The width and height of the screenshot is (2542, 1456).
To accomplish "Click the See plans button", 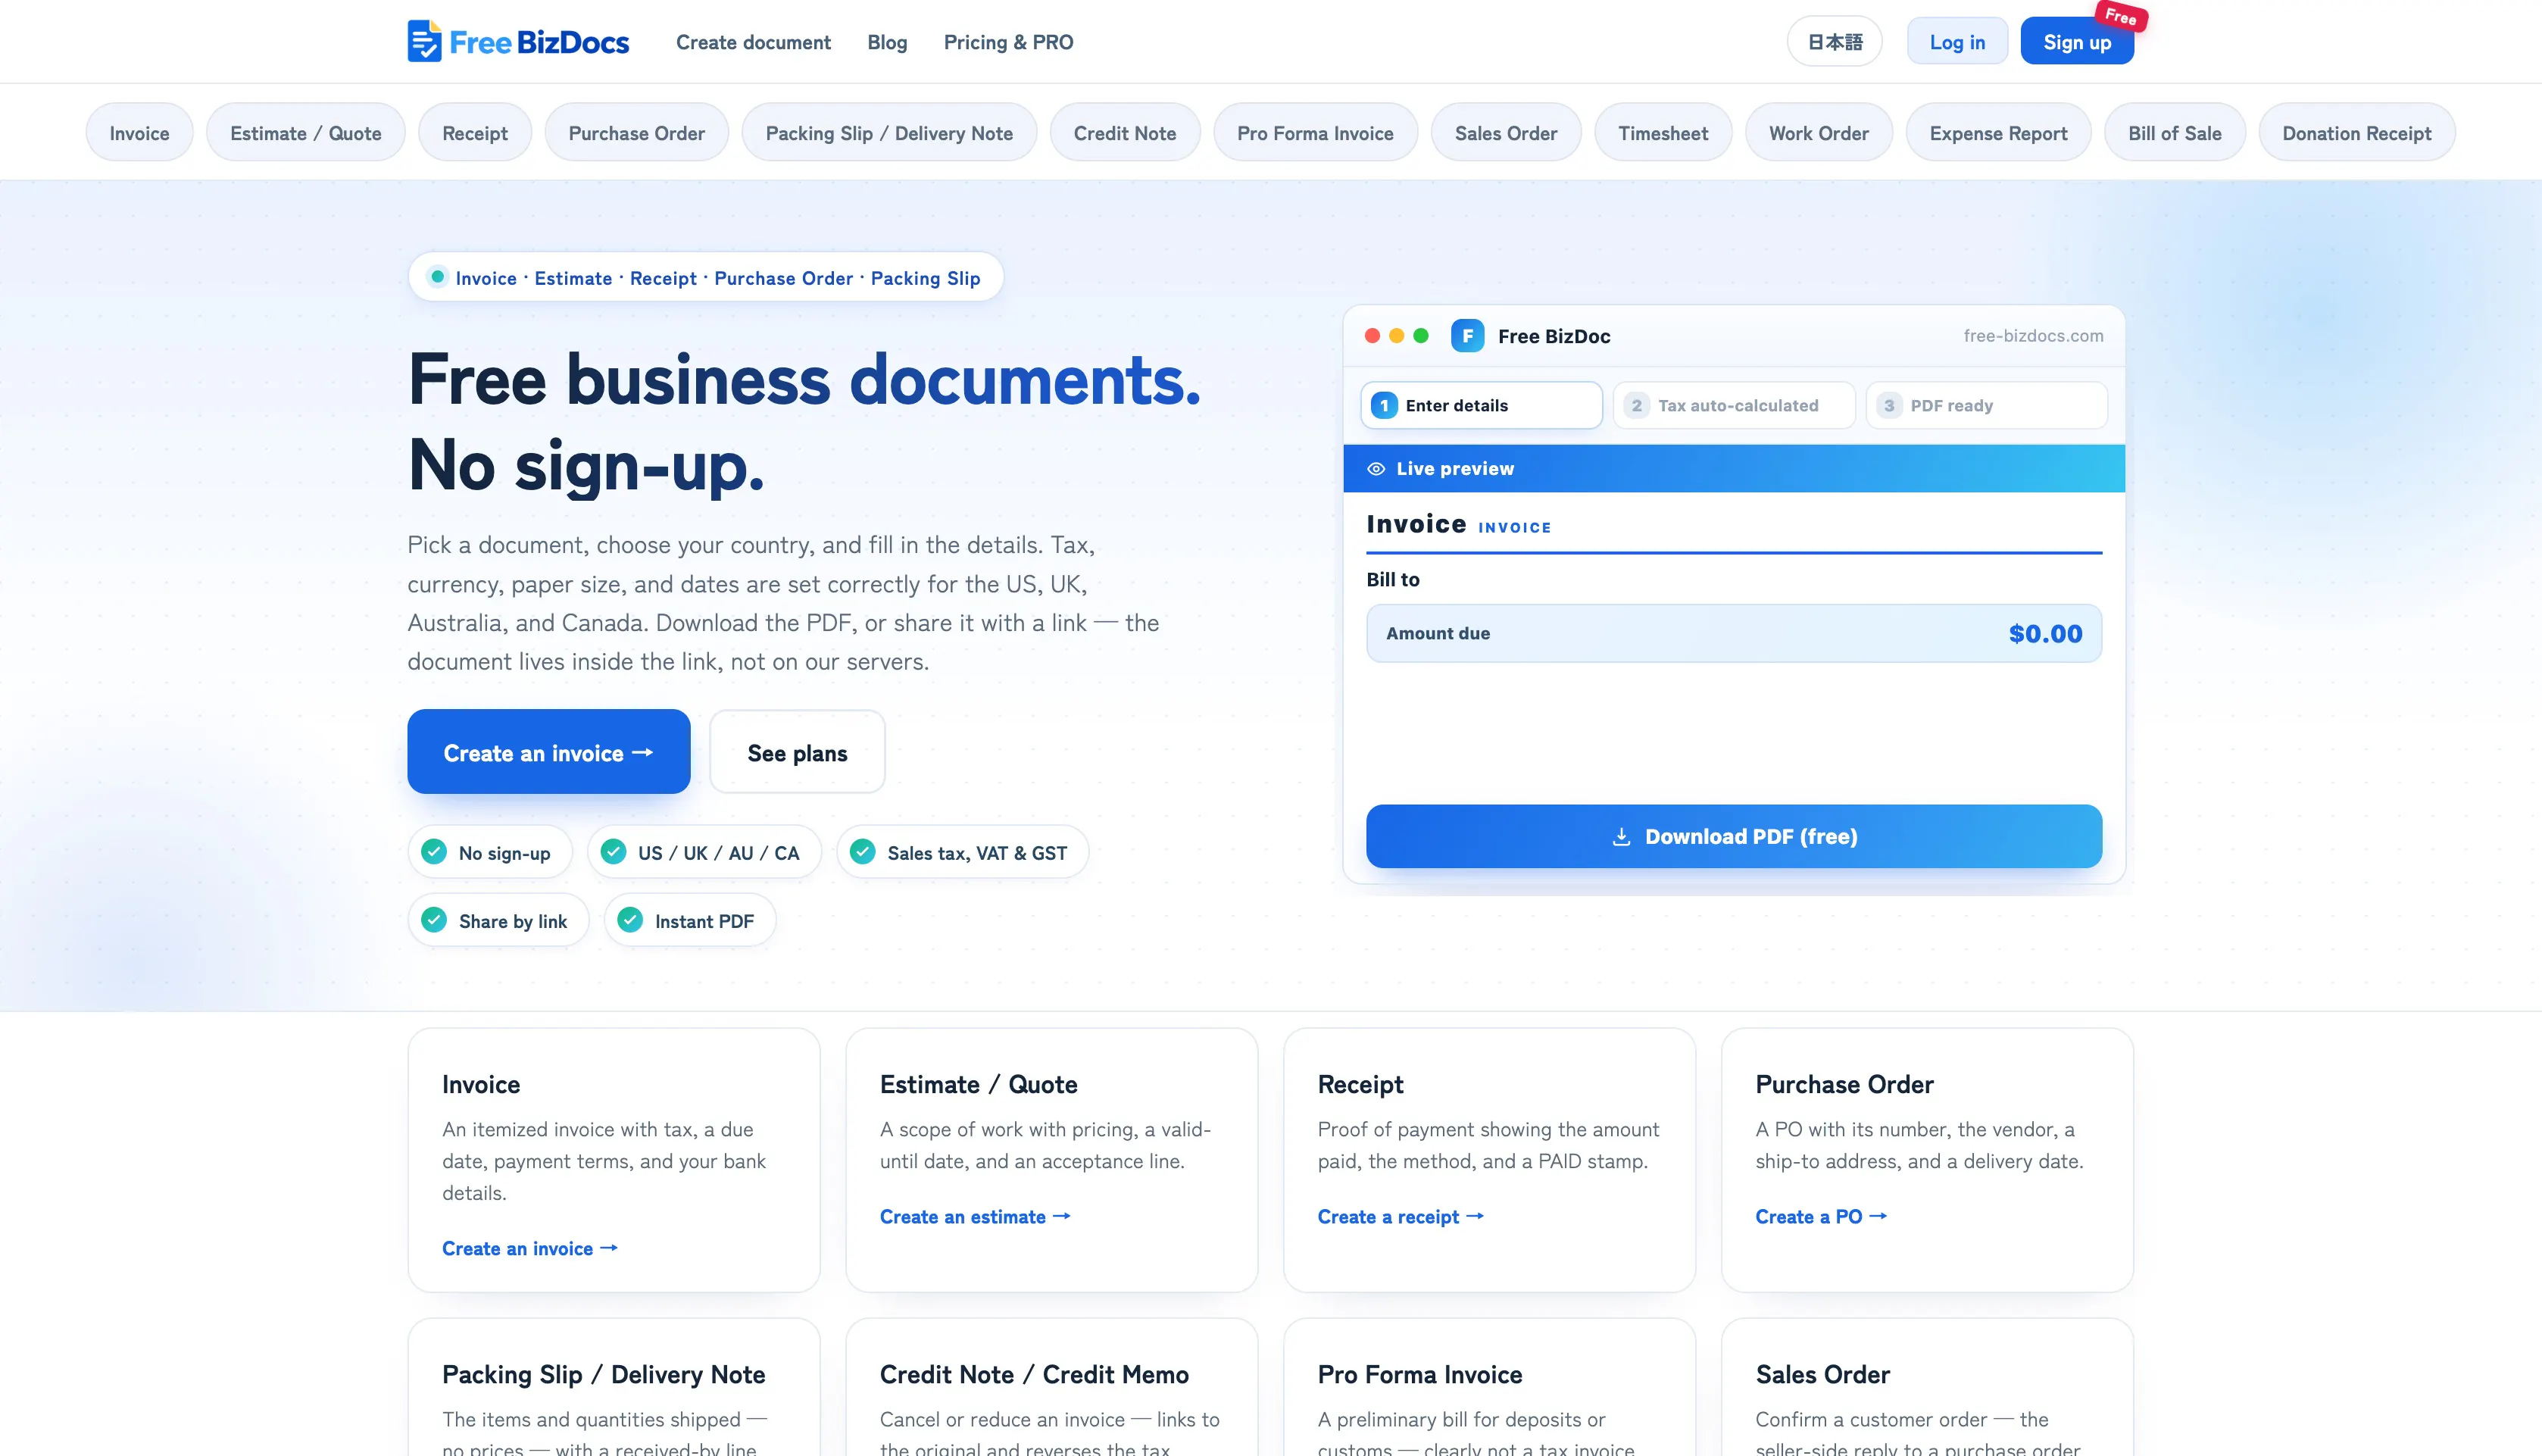I will pyautogui.click(x=797, y=752).
